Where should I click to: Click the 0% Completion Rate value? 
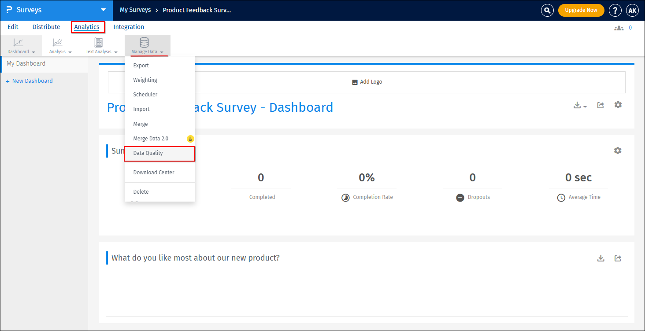click(x=367, y=178)
